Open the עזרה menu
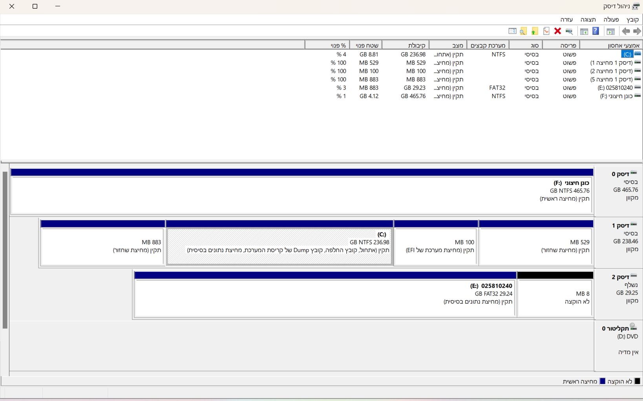The image size is (643, 401). pos(566,20)
